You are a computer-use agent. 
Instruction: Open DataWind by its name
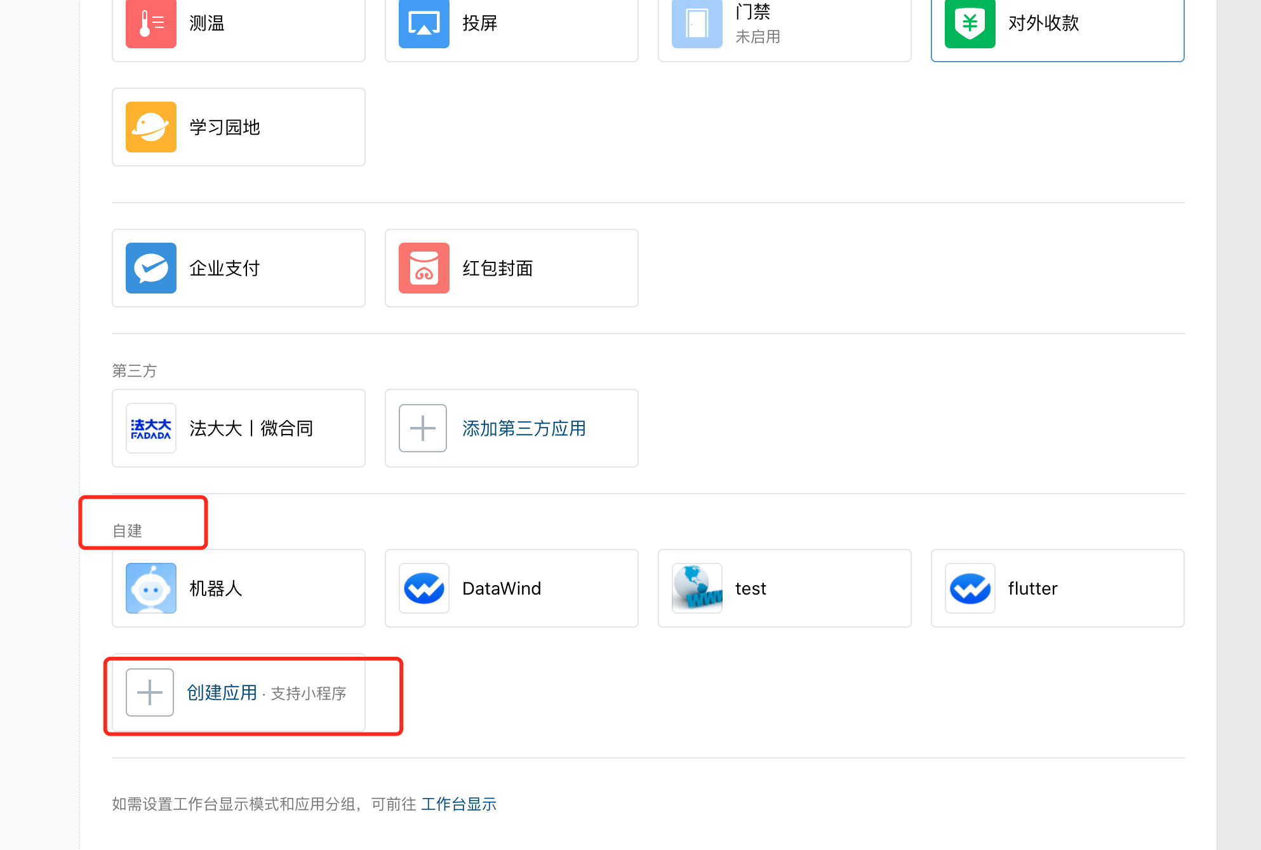click(x=502, y=588)
